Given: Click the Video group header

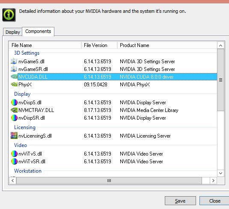Looking at the screenshot, I should click(x=21, y=145).
